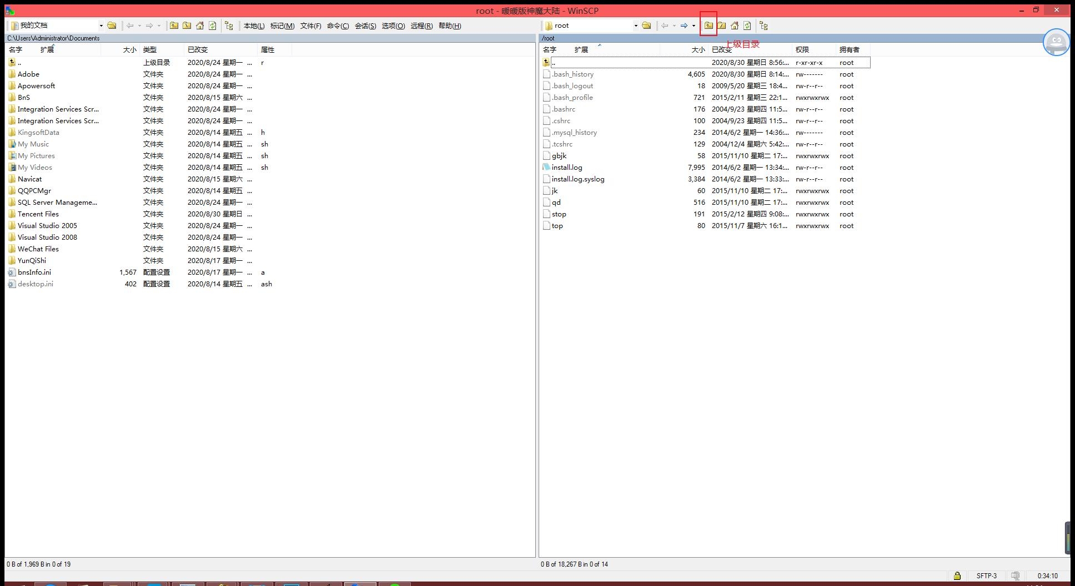Image resolution: width=1075 pixels, height=586 pixels.
Task: Open the 帮助(H) menu
Action: click(450, 26)
